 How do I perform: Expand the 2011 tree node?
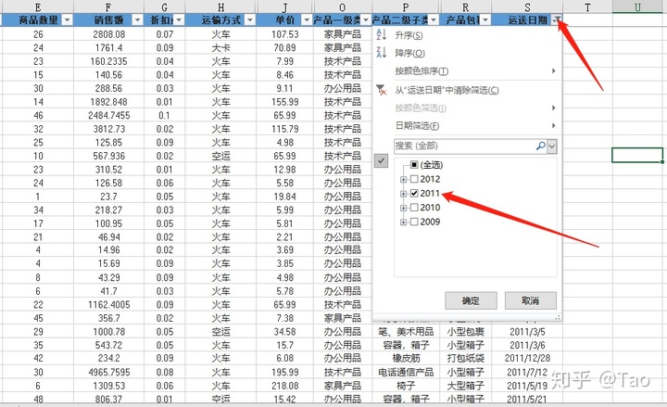click(403, 194)
